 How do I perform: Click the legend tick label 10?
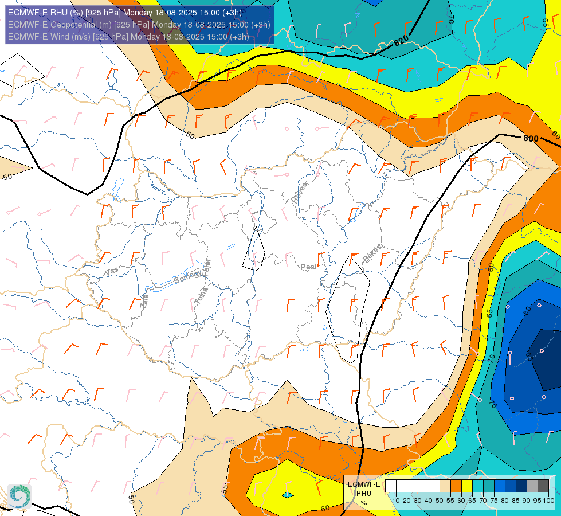(x=396, y=501)
